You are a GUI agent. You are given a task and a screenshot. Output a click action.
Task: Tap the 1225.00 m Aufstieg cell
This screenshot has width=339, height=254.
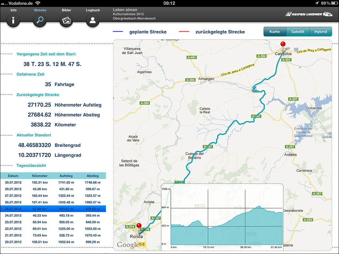click(66, 229)
